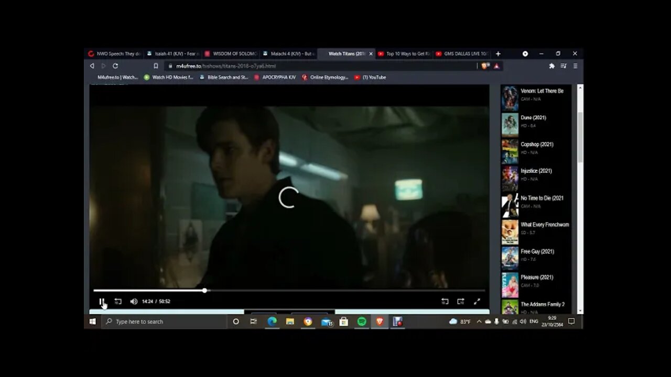671x377 pixels.
Task: Open the browser extensions puzzle icon
Action: 551,66
